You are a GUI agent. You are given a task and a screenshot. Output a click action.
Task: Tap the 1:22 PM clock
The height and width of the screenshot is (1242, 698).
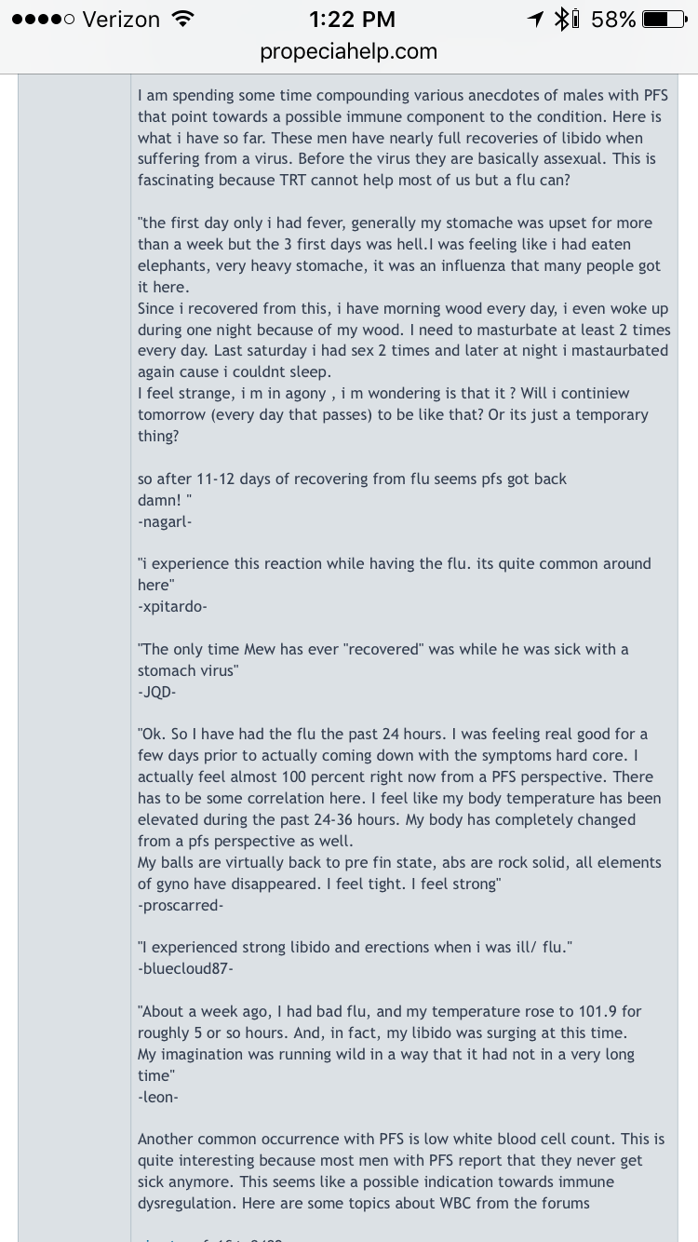350,19
